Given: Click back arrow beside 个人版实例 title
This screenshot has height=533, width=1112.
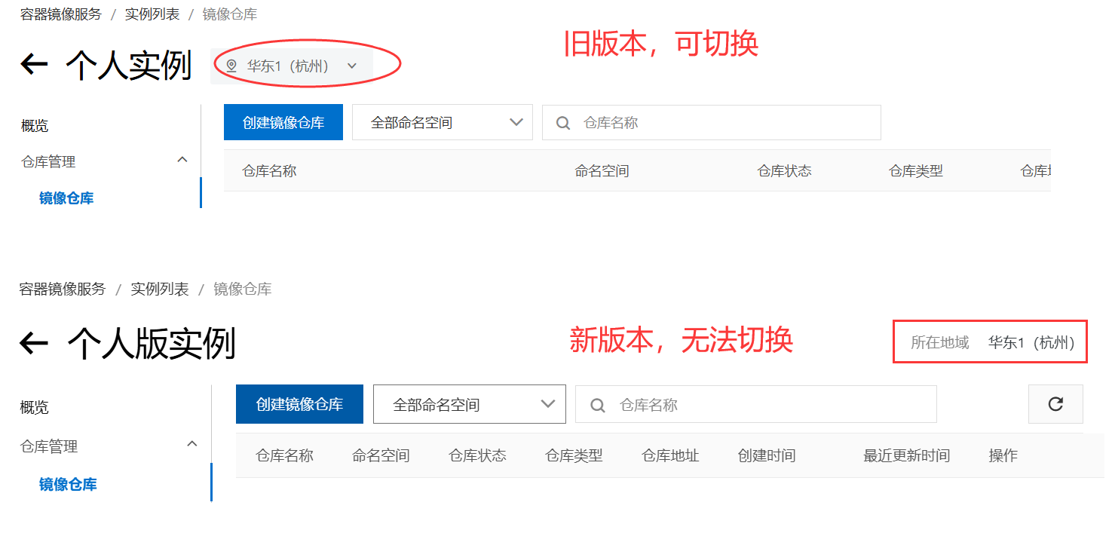Looking at the screenshot, I should (34, 344).
